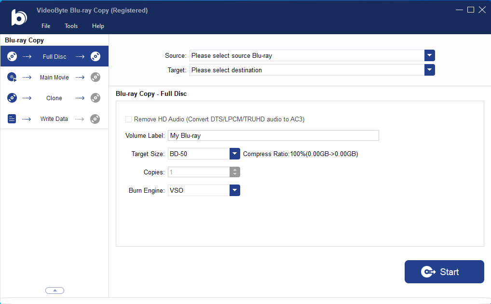Click the Blu-ray Copy - Full Disc heading
This screenshot has height=304, width=491.
[151, 93]
